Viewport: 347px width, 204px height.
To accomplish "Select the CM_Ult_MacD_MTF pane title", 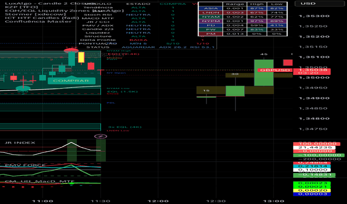I will click(39, 181).
